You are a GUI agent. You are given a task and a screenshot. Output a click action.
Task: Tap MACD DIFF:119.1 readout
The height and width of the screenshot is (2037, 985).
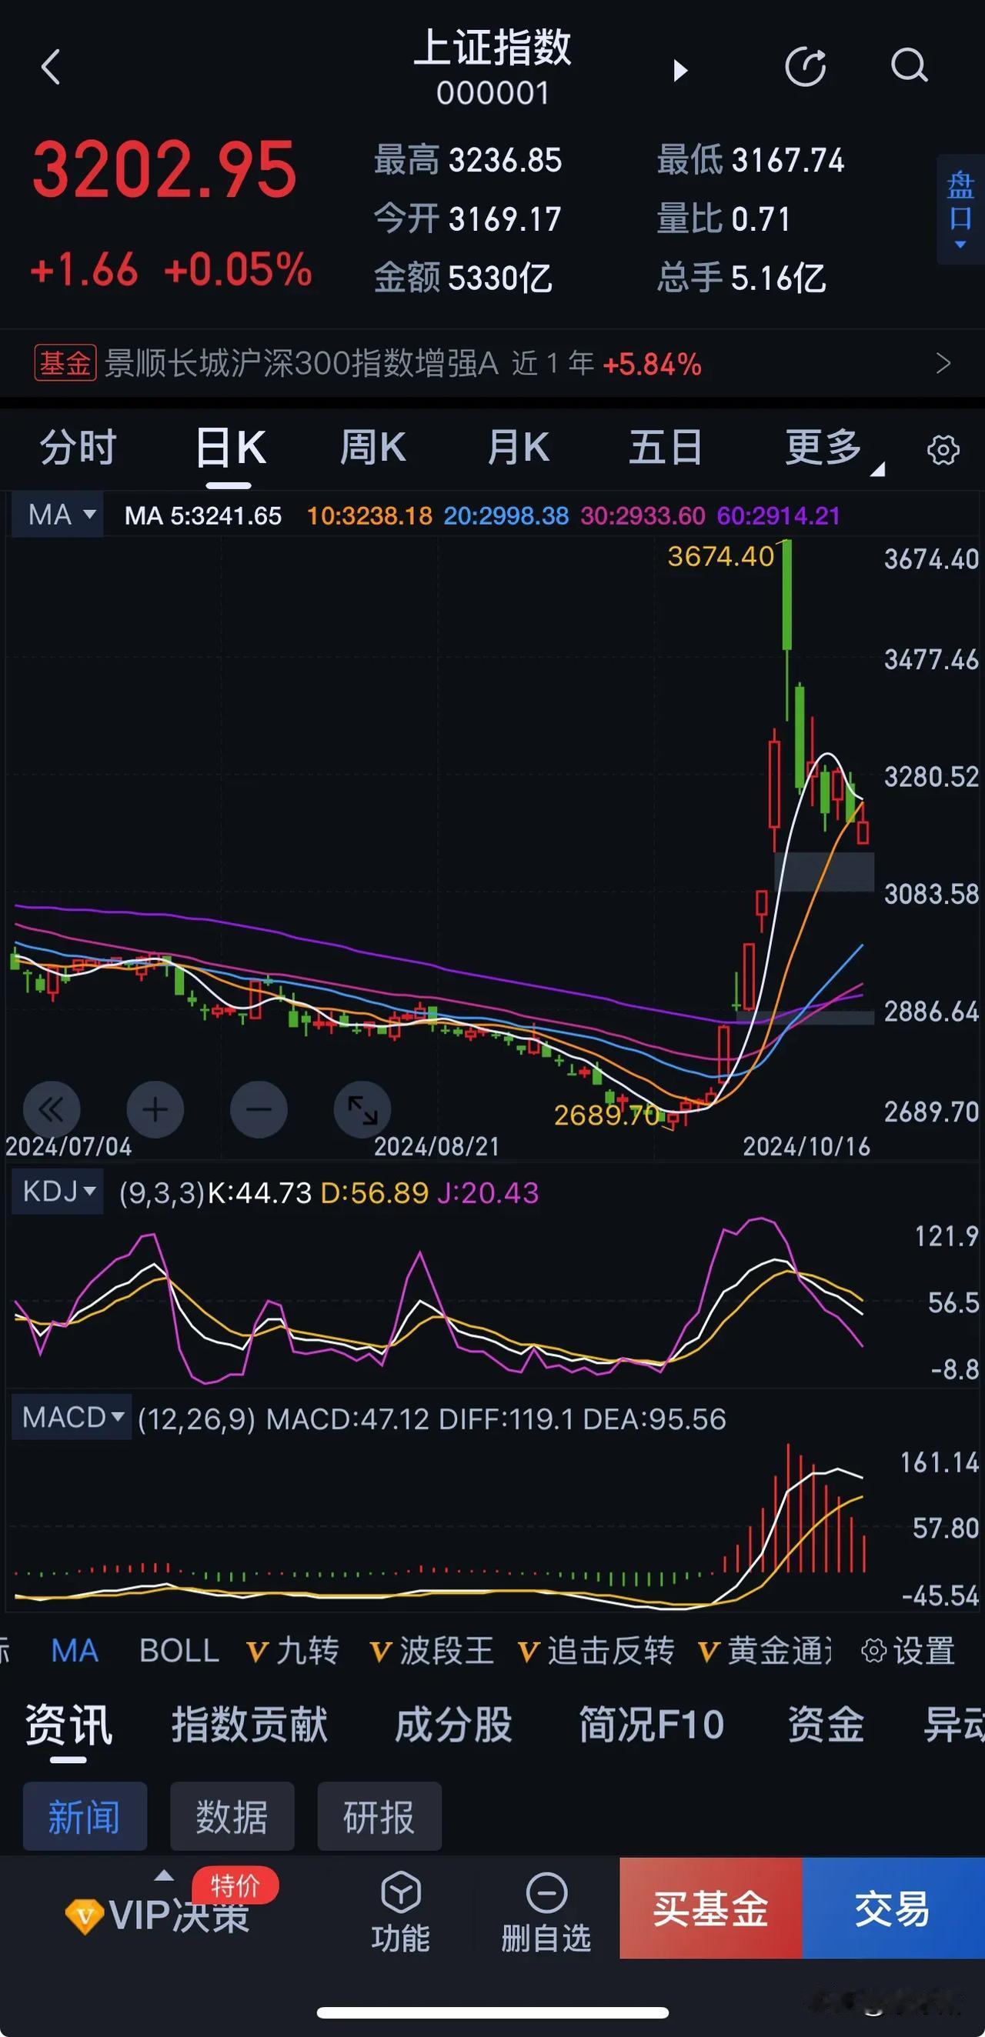point(506,1419)
